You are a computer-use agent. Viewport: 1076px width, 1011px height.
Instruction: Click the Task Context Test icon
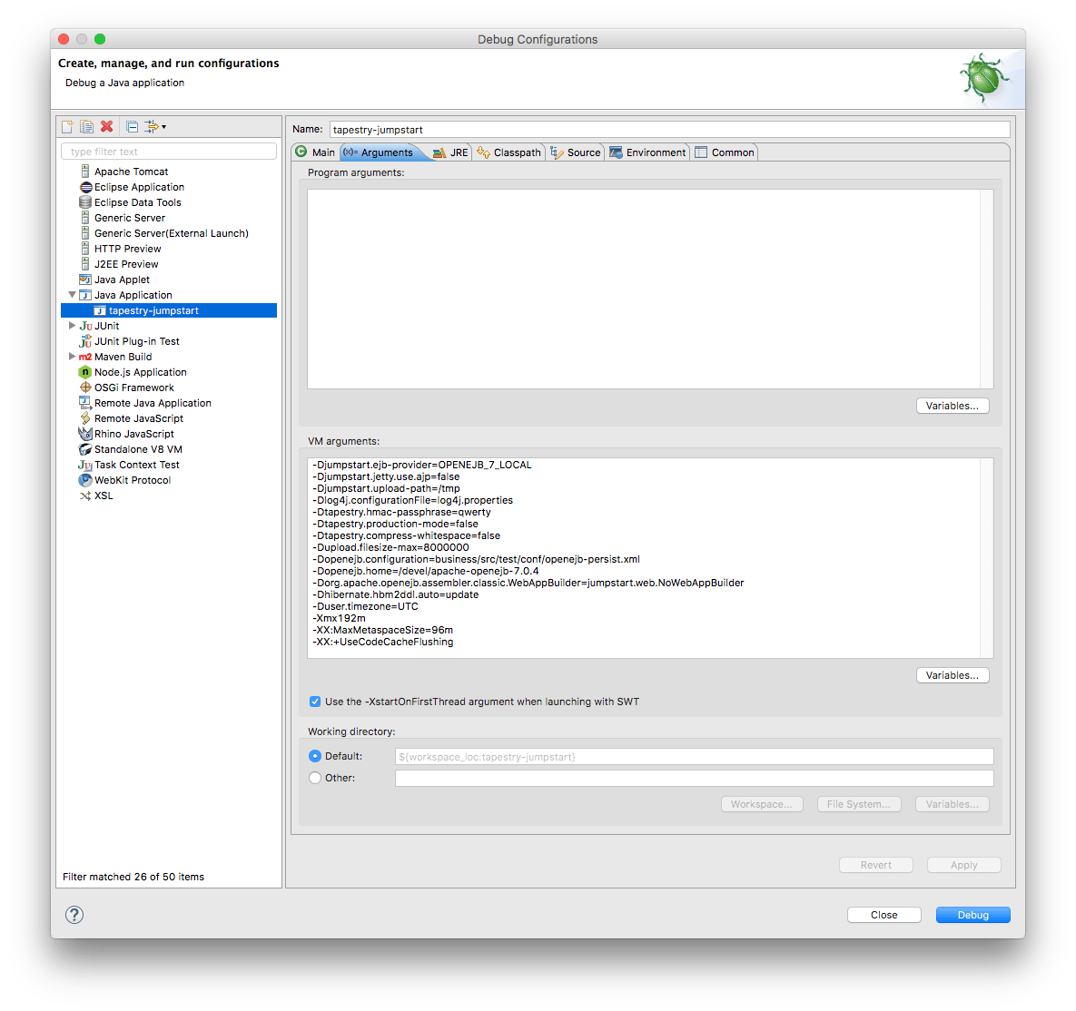point(85,465)
